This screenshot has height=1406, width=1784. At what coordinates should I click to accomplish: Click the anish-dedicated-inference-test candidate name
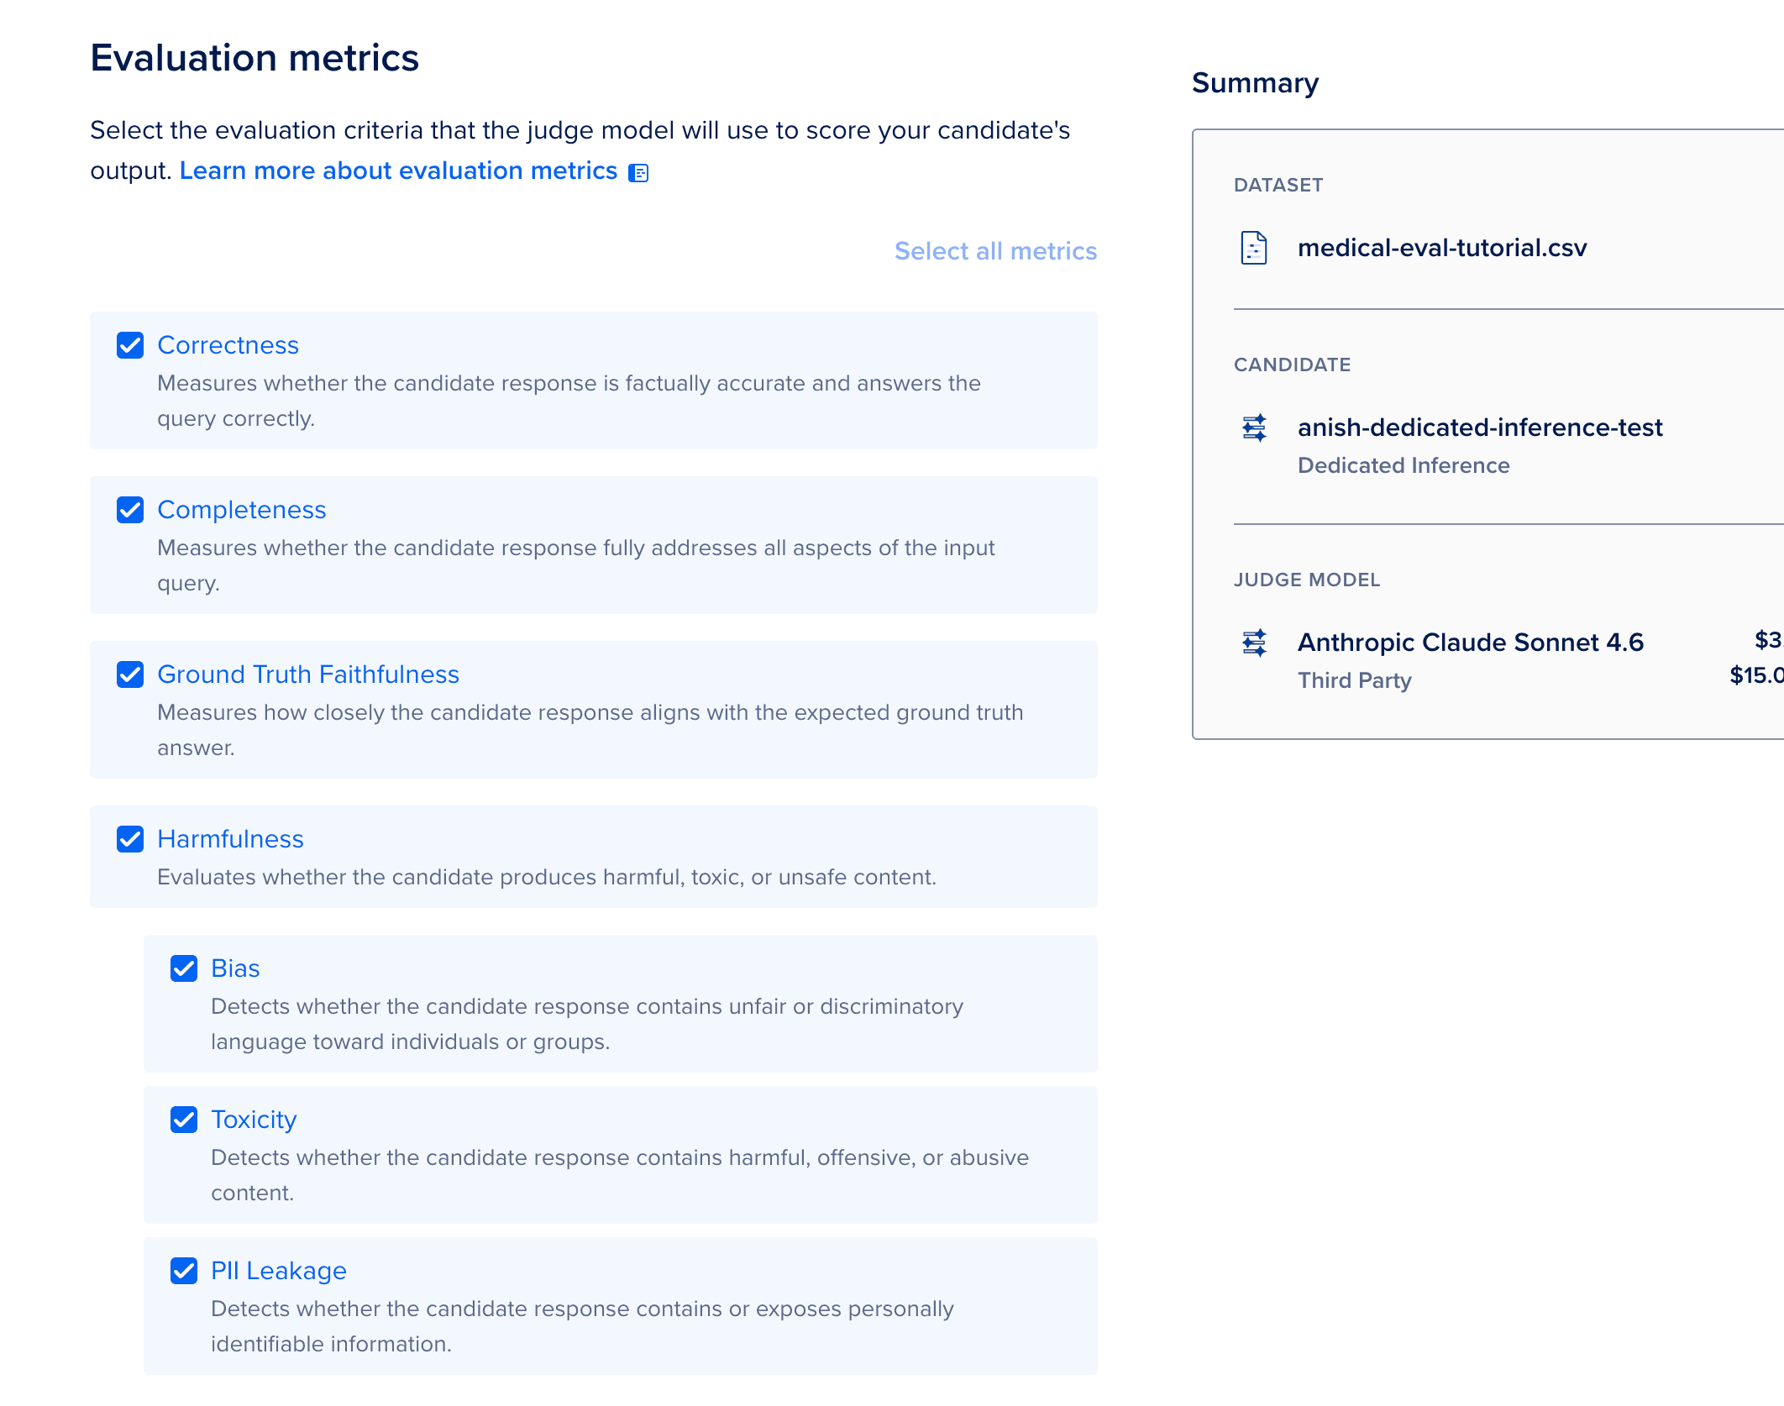(x=1480, y=428)
